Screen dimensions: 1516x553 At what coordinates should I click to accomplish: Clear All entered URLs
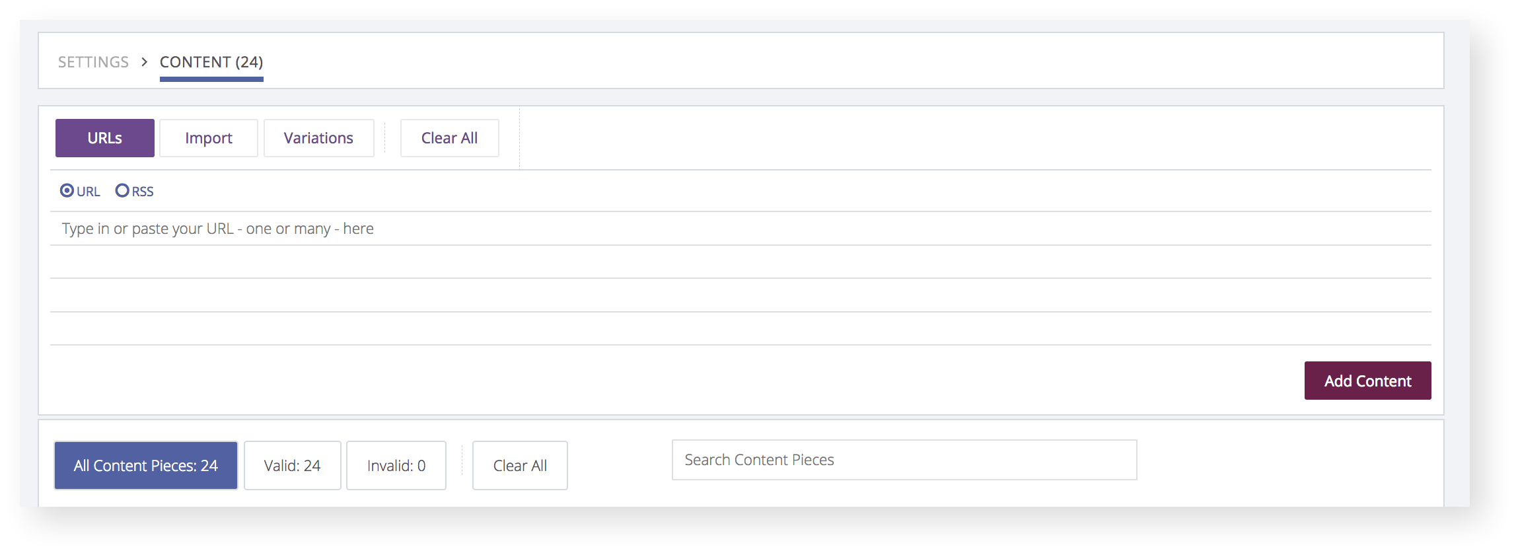[x=449, y=137]
